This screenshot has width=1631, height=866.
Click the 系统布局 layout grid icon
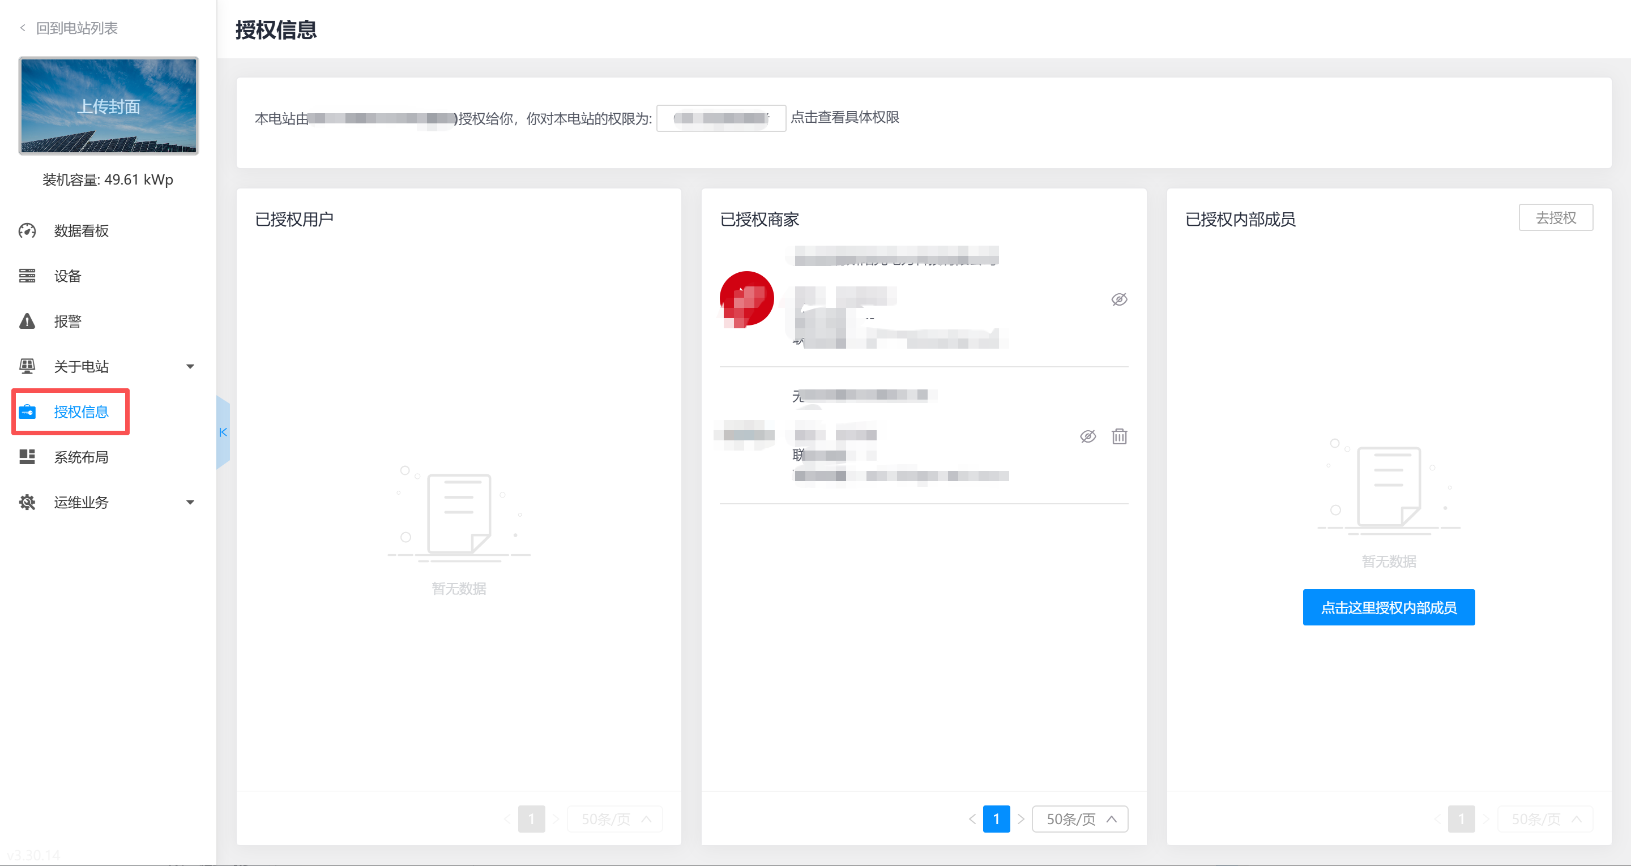point(27,456)
